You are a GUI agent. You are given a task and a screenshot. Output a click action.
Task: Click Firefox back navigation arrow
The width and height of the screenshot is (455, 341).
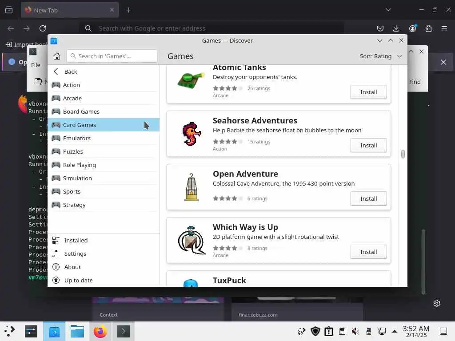click(x=11, y=28)
